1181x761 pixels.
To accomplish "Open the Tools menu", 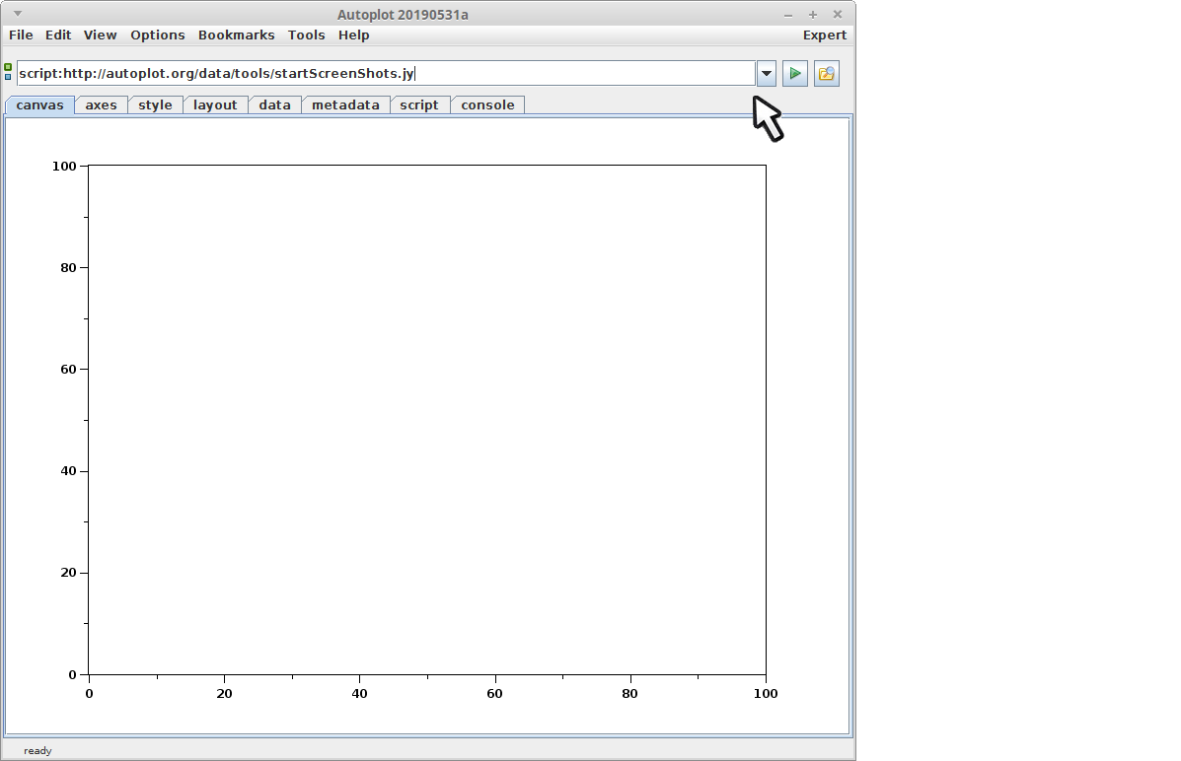I will click(x=307, y=35).
